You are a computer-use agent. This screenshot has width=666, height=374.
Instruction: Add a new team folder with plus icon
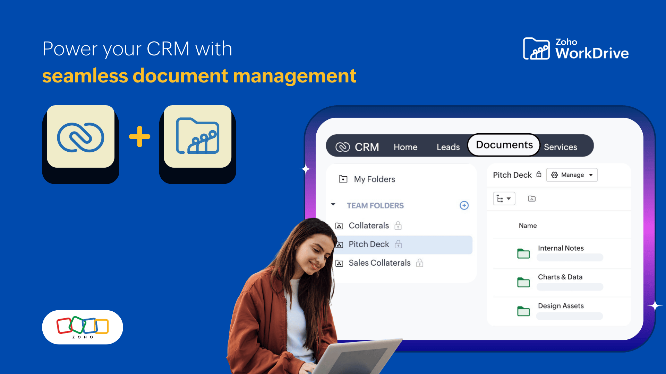[x=464, y=205]
